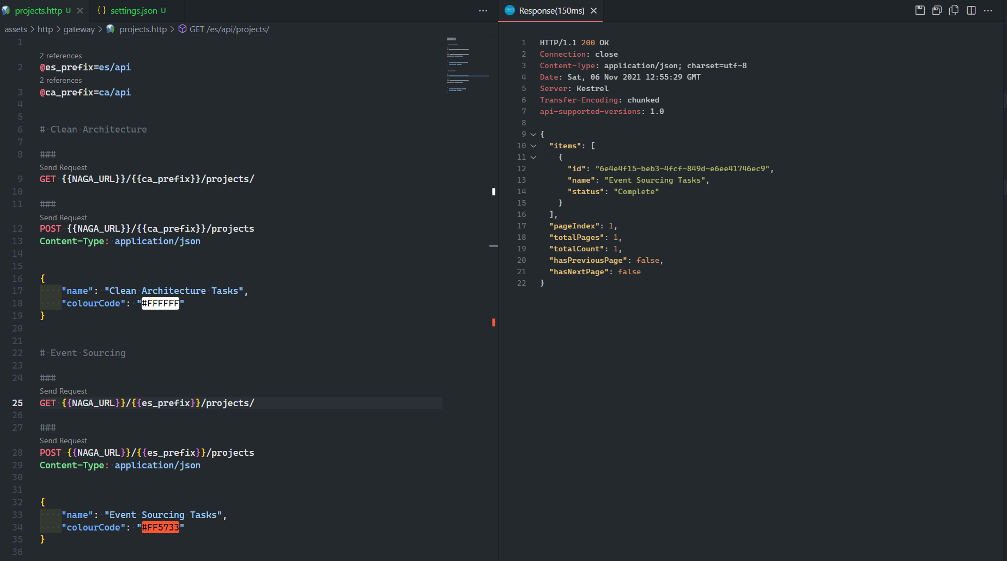
Task: Click line number 25 in gutter
Action: coord(17,403)
